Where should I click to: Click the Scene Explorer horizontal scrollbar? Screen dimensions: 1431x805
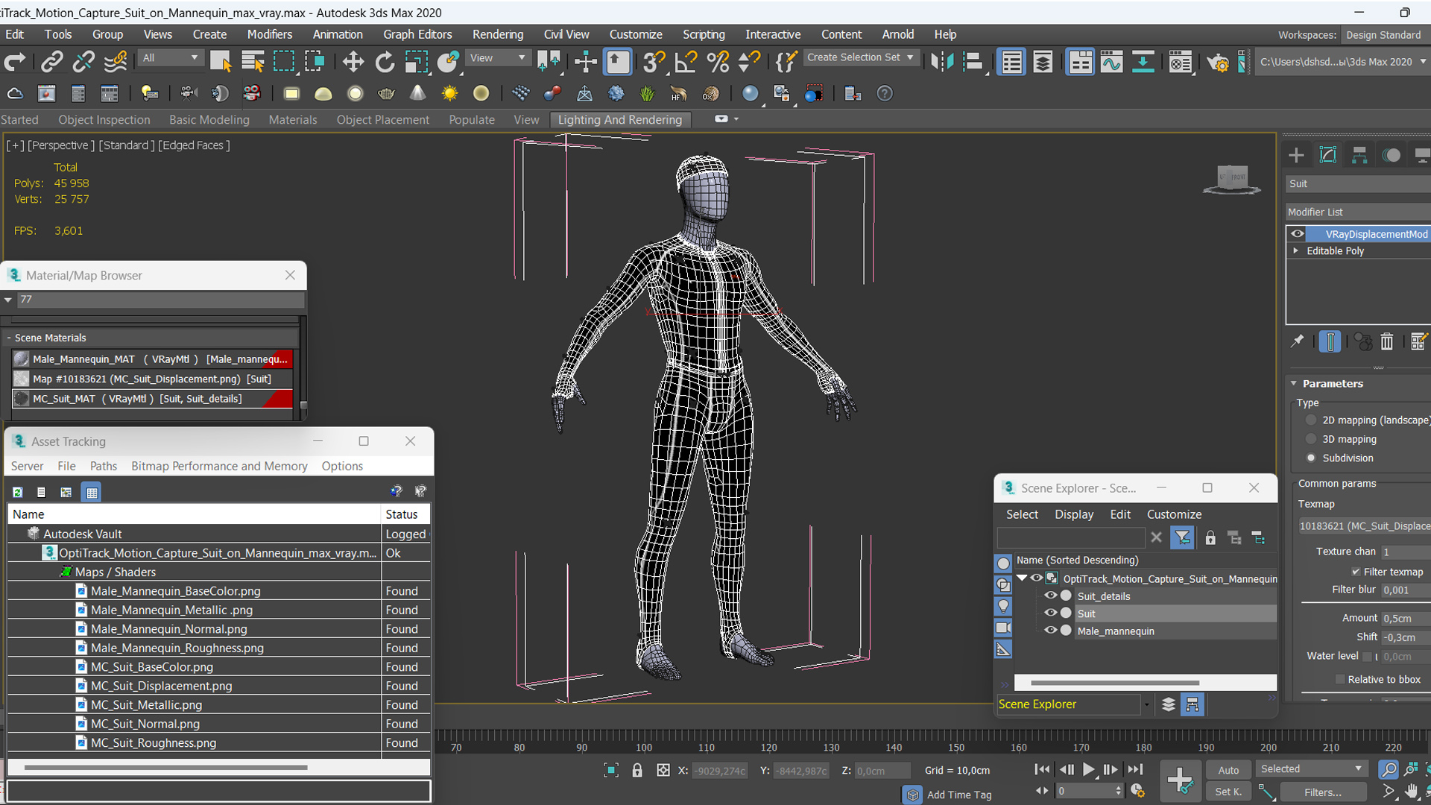pos(1114,683)
